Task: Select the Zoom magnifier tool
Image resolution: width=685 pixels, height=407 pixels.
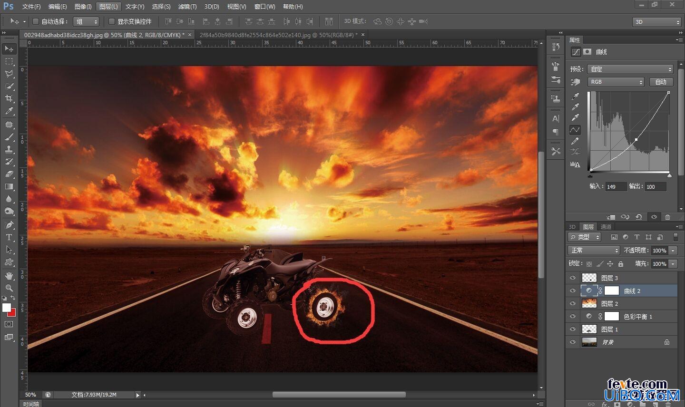Action: [9, 288]
